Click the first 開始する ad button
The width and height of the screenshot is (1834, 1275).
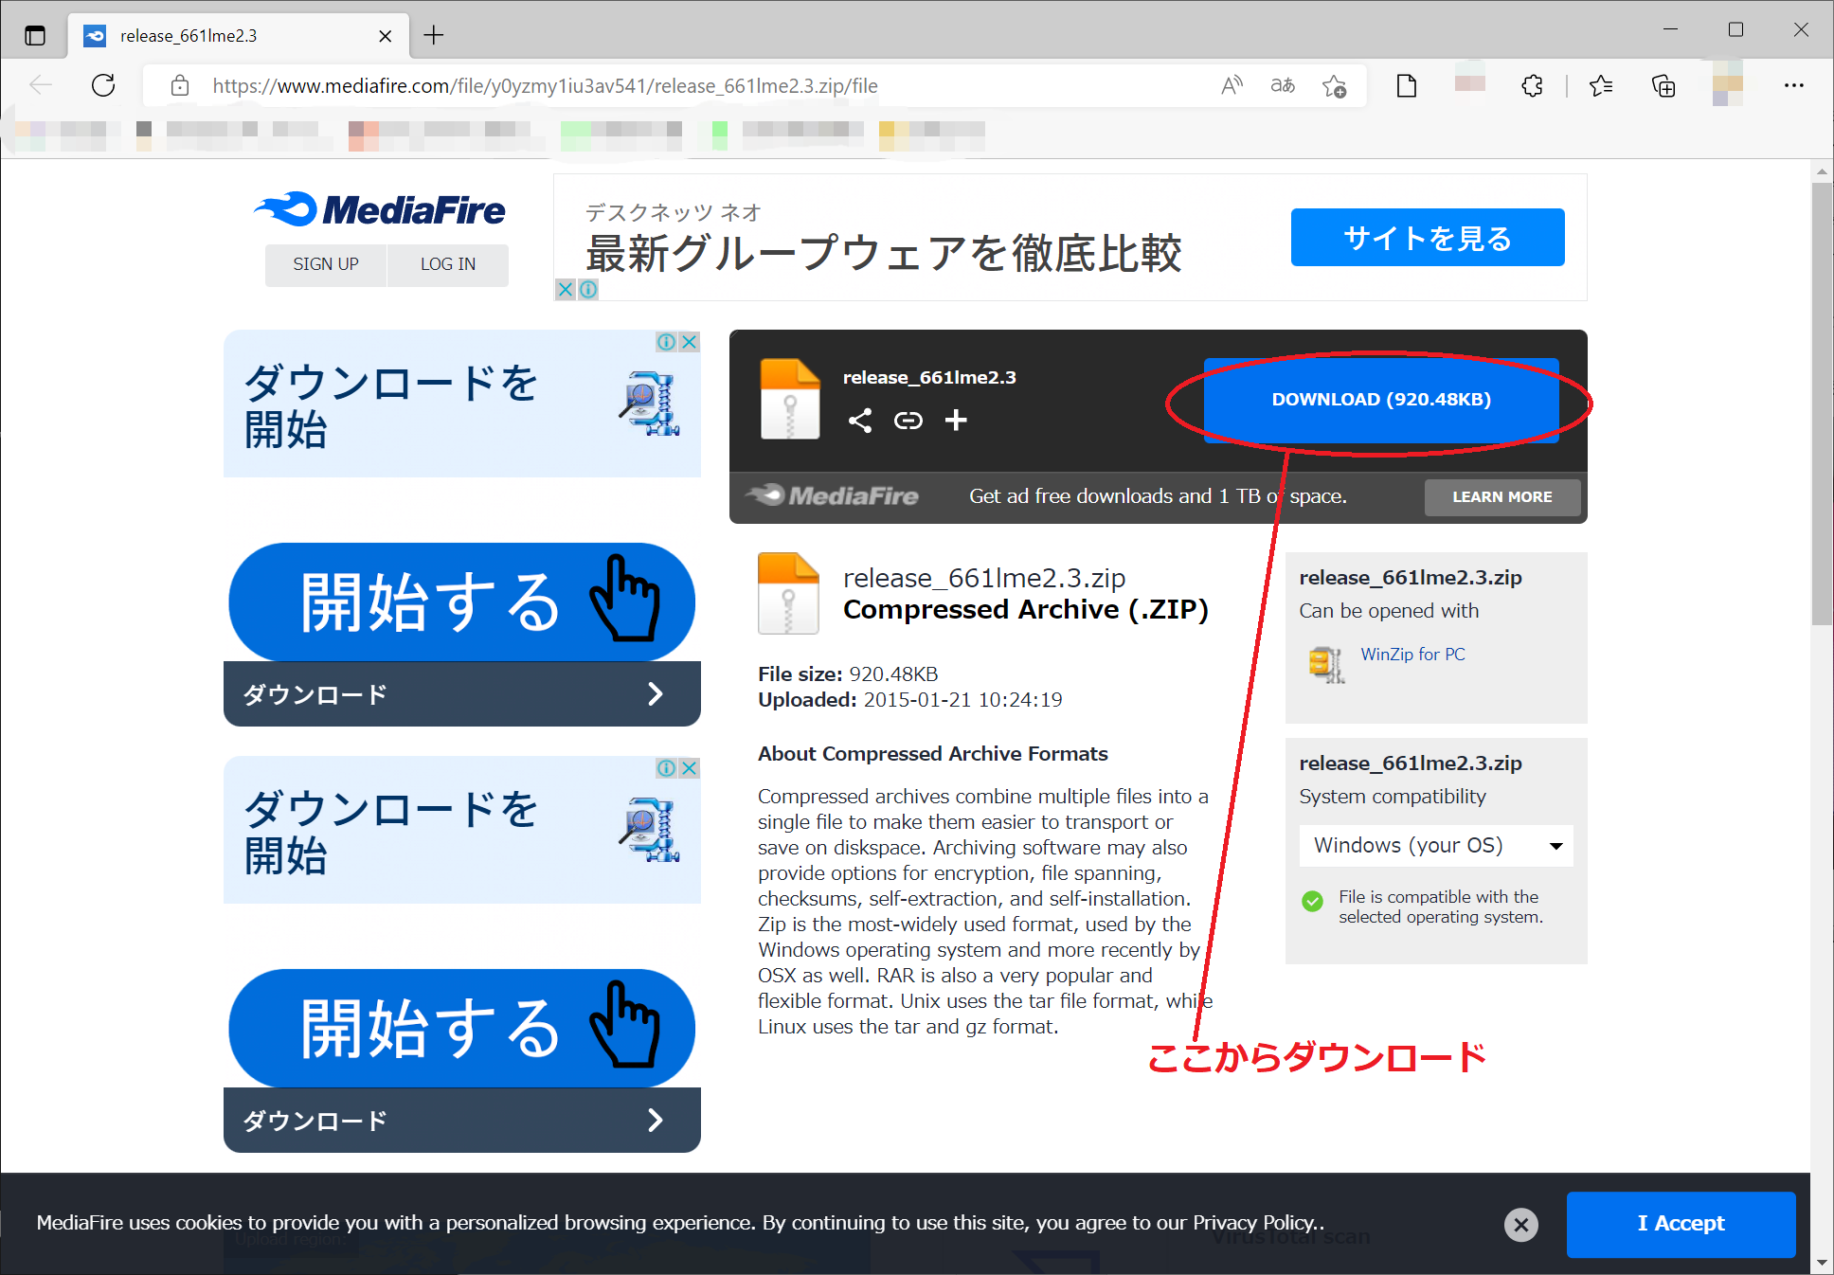click(462, 602)
